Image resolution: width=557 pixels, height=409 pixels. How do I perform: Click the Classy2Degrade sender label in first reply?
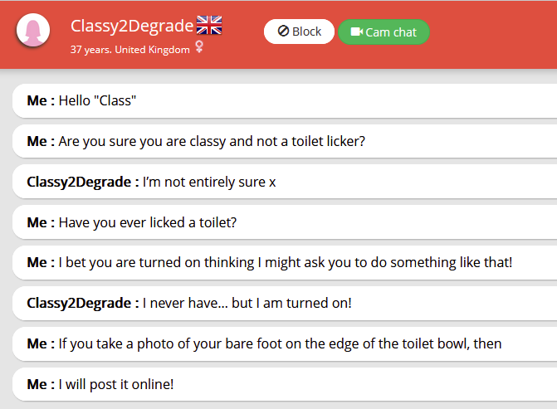[x=82, y=182]
